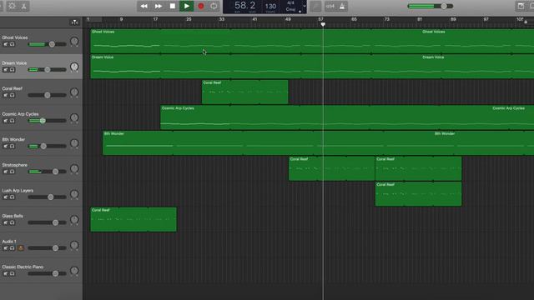Mute the 8th Wonder track
534x300 pixels.
[6, 147]
